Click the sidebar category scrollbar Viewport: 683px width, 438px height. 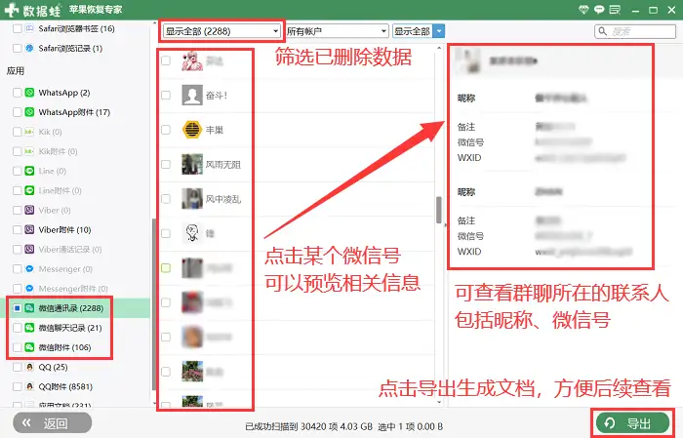tap(153, 304)
